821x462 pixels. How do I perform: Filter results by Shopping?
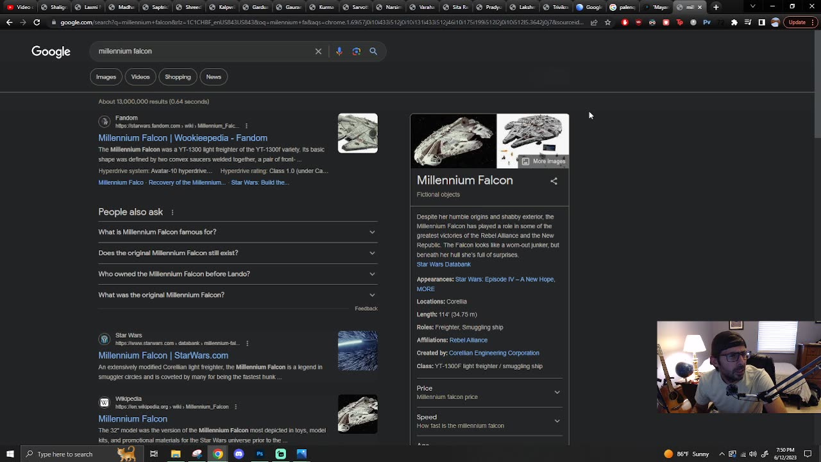pos(178,77)
